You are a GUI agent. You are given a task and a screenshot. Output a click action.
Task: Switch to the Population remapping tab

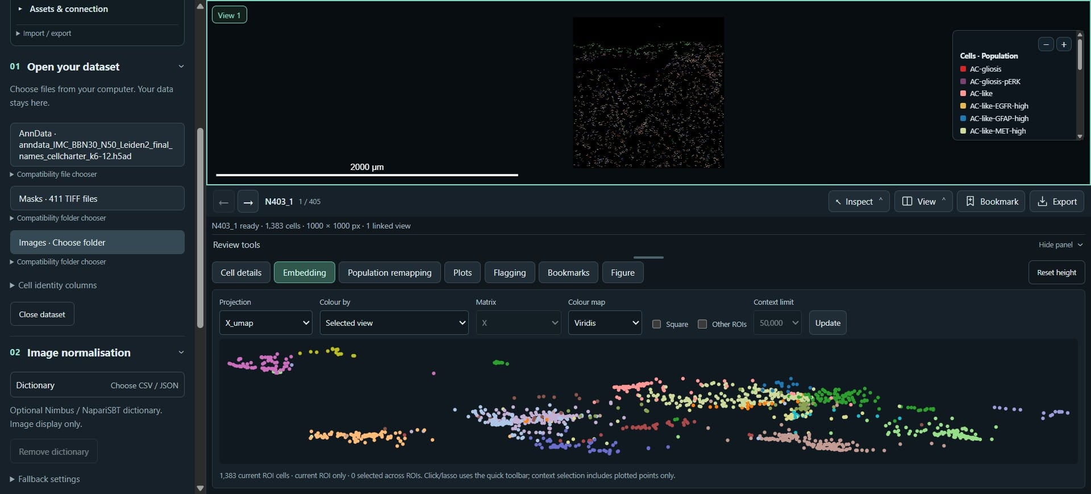point(389,272)
